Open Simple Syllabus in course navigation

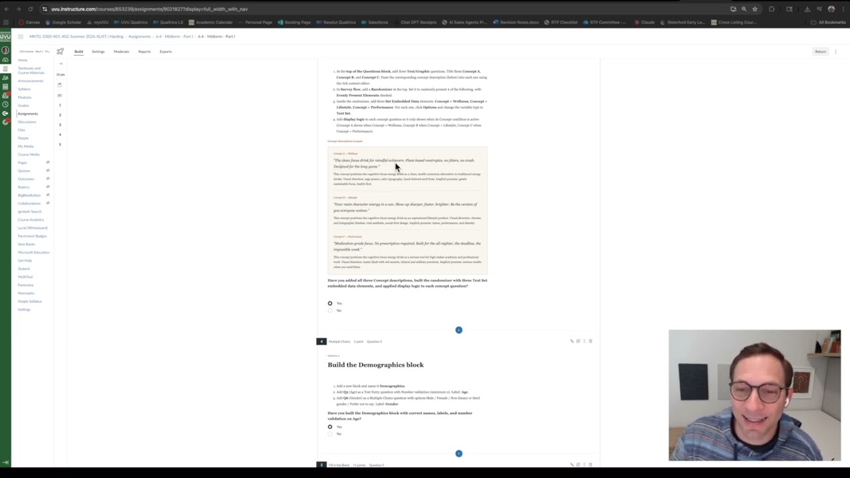30,301
